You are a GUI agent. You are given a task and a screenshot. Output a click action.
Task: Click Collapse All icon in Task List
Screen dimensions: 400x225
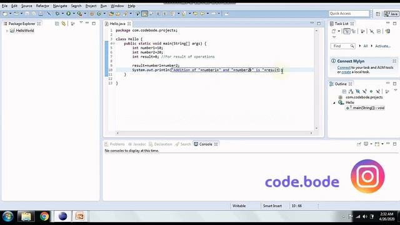(x=379, y=31)
